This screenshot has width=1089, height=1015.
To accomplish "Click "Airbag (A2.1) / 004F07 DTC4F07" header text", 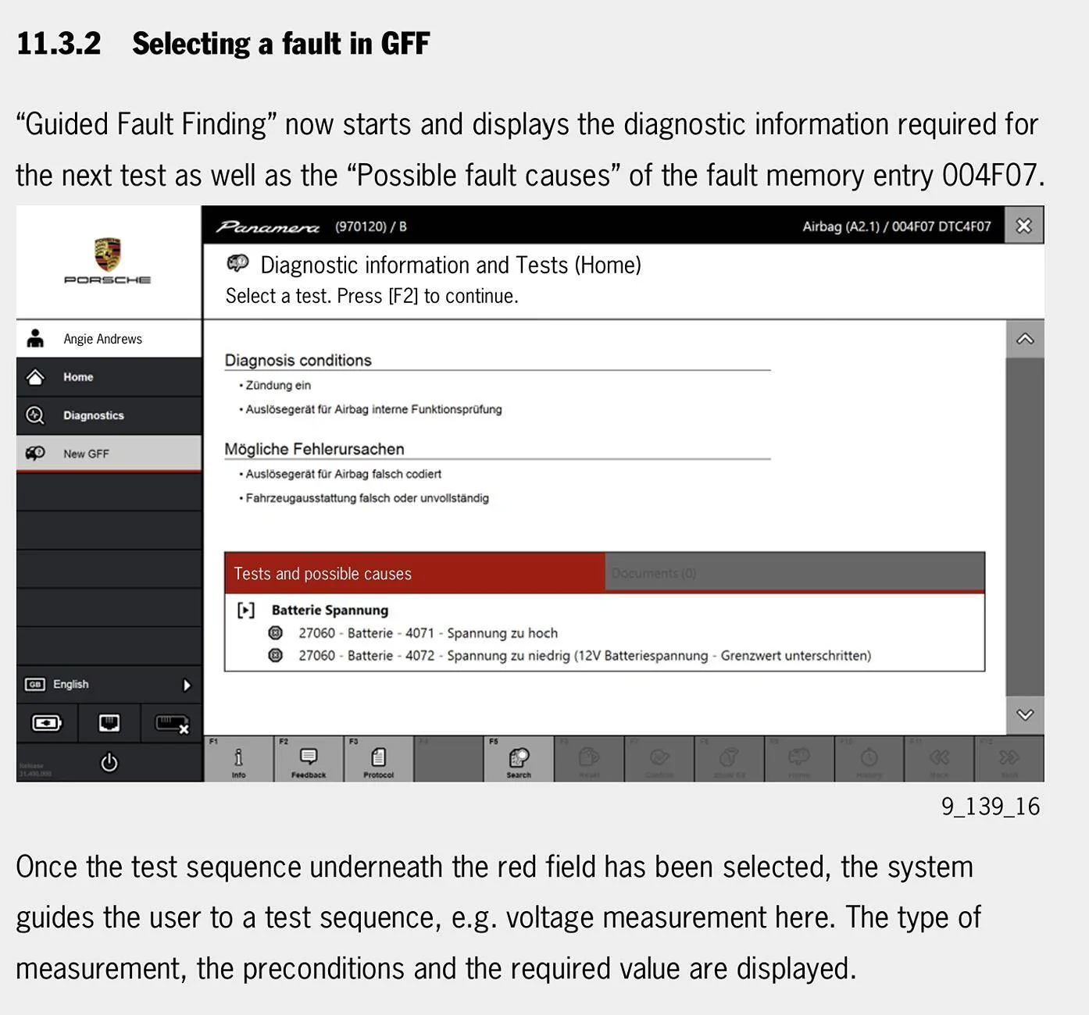I will [897, 226].
